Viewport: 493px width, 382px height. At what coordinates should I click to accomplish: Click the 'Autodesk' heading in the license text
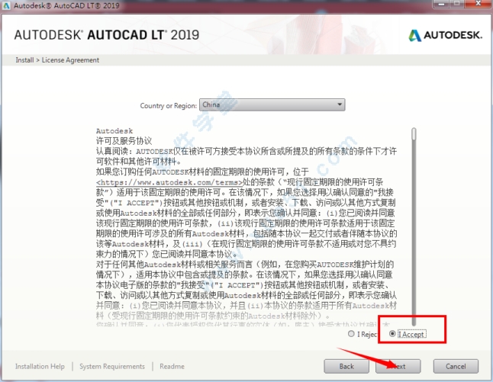click(114, 130)
